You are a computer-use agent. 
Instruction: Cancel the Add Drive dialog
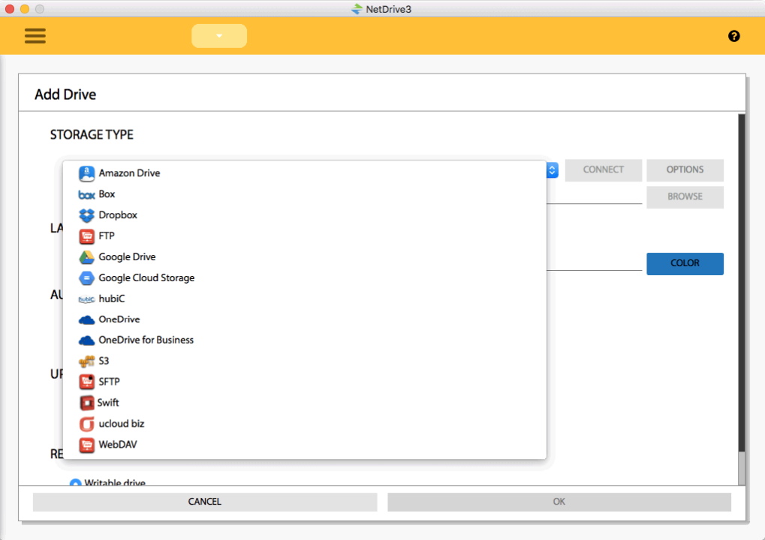point(205,502)
